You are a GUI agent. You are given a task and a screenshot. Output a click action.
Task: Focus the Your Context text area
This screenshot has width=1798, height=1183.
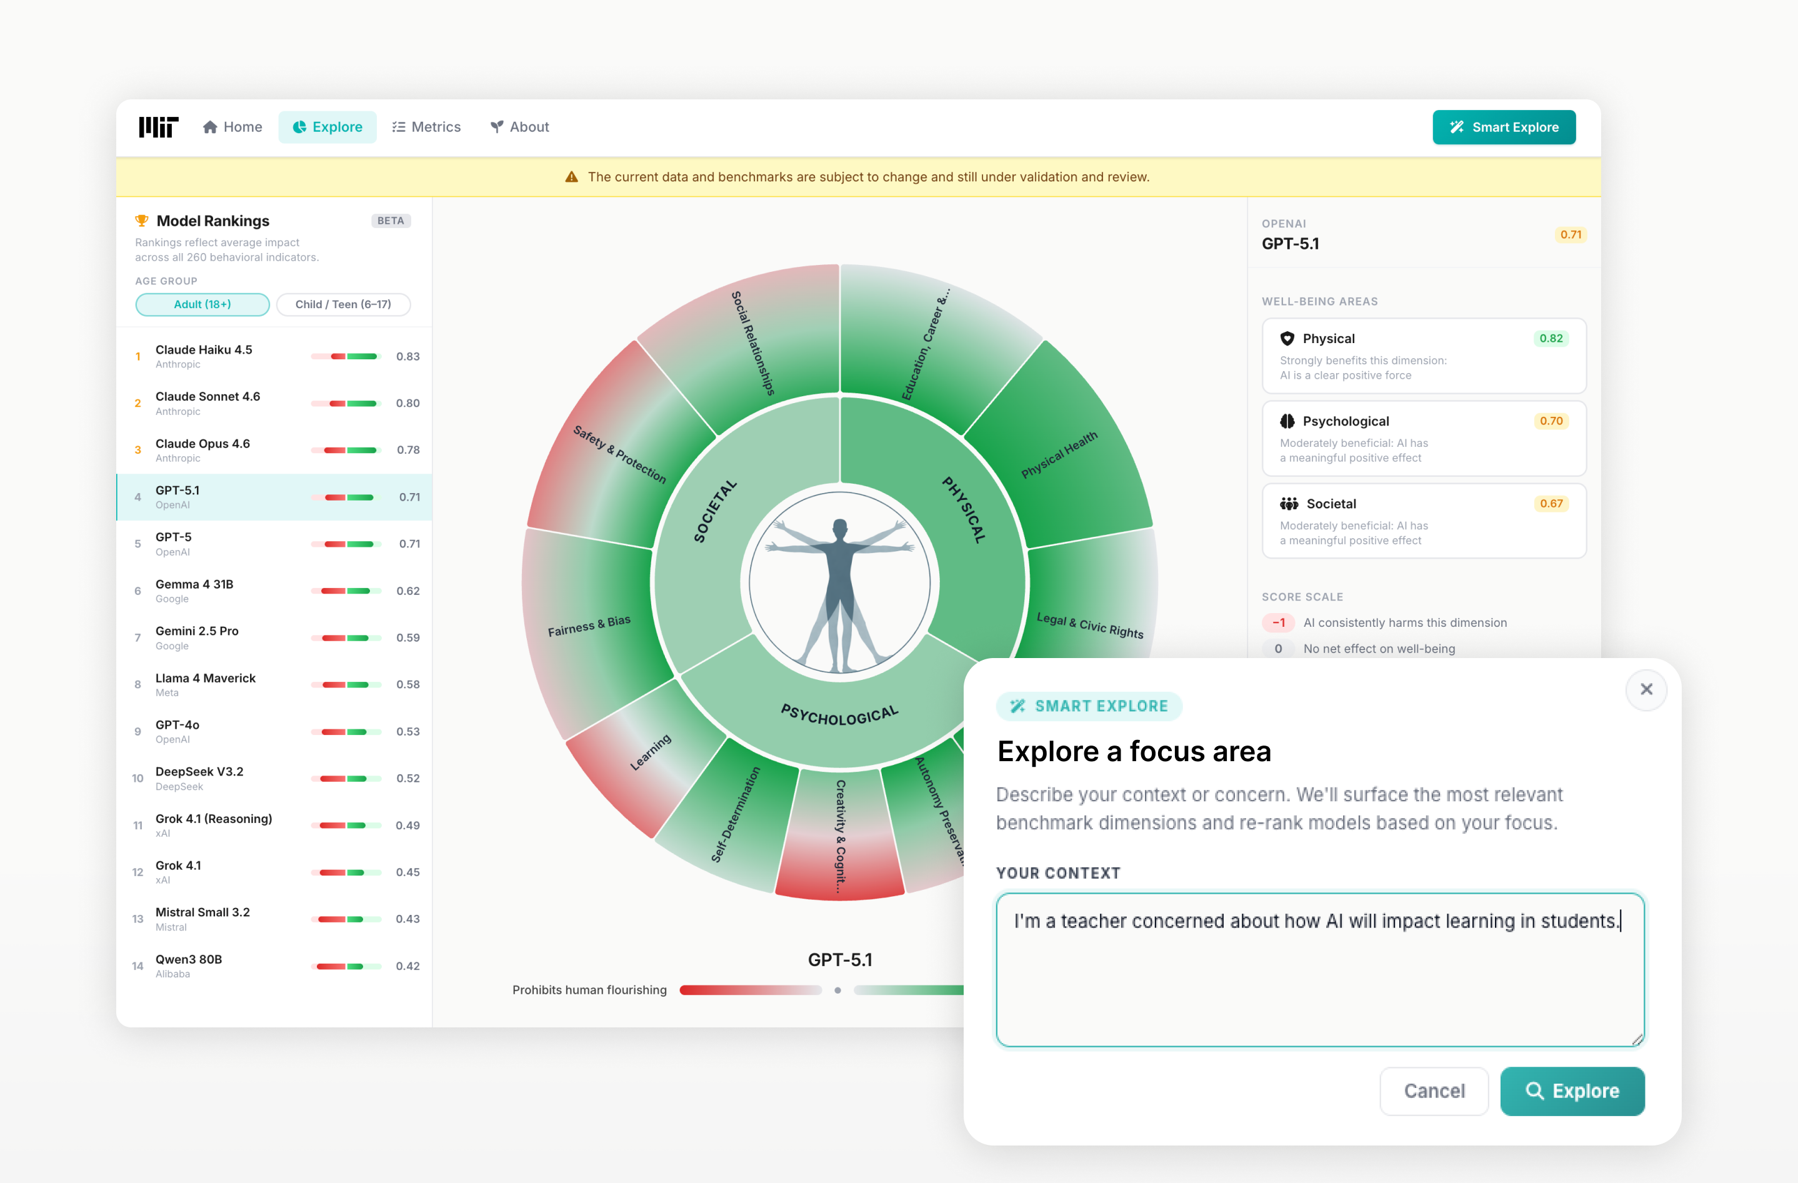[x=1320, y=970]
